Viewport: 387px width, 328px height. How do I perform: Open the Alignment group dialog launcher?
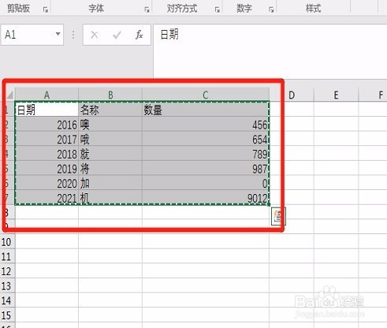(218, 10)
